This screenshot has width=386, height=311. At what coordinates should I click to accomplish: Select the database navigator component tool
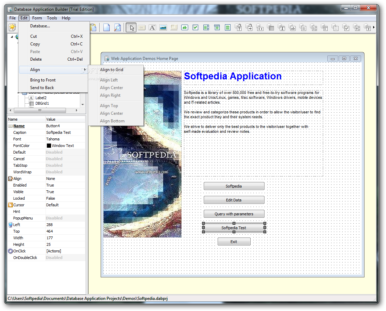pos(260,27)
